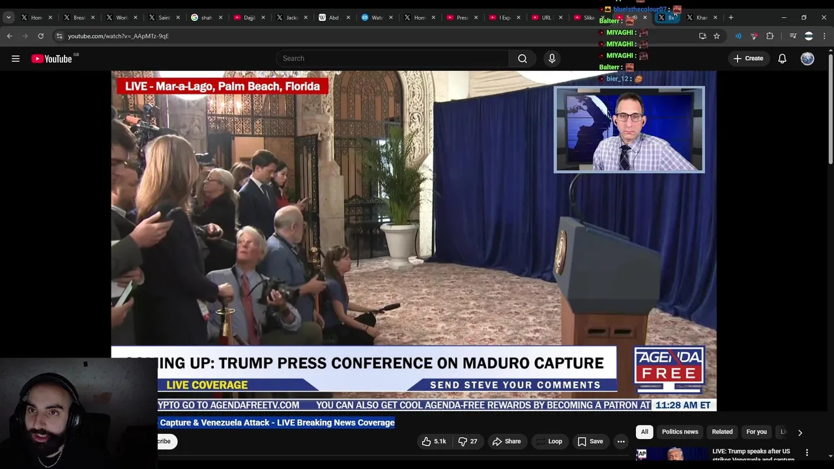Screen dimensions: 834x469
Task: Select the 'Politics news' filter chip
Action: [x=680, y=432]
